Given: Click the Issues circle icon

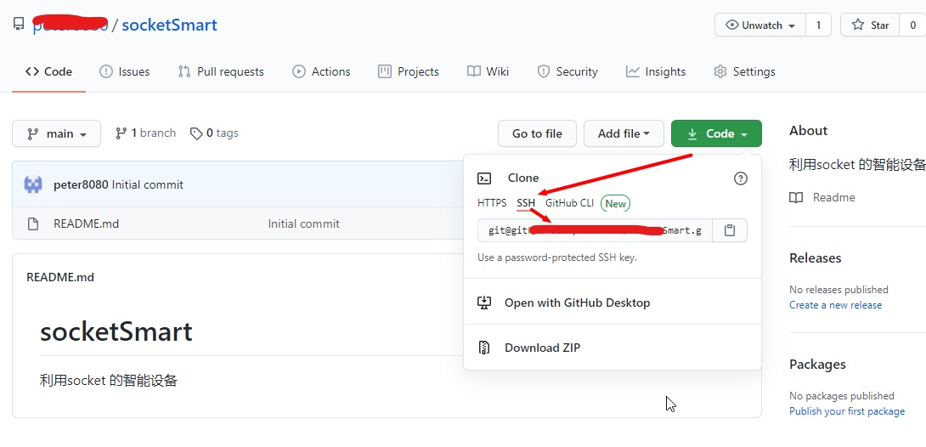Looking at the screenshot, I should tap(105, 71).
